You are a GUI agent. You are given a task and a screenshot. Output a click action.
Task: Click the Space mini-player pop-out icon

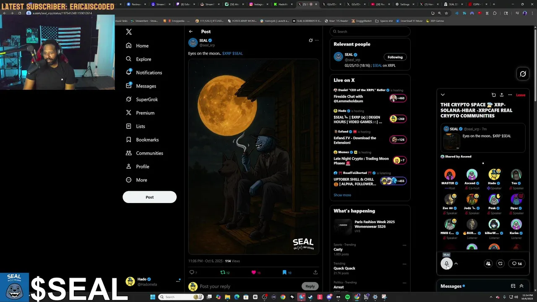493,95
